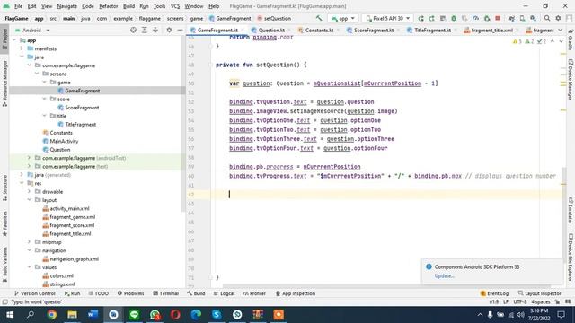Collapse the screens package
Viewport: 575px width, 323px height.
click(x=37, y=74)
